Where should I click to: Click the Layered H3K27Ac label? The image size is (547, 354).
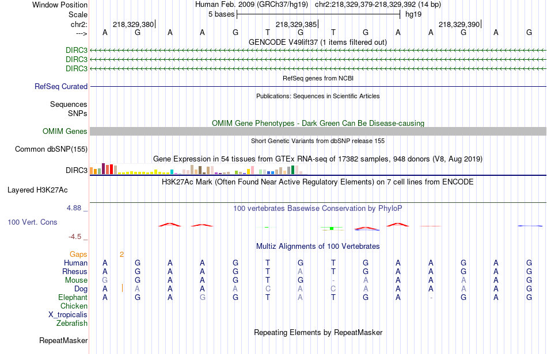point(37,190)
